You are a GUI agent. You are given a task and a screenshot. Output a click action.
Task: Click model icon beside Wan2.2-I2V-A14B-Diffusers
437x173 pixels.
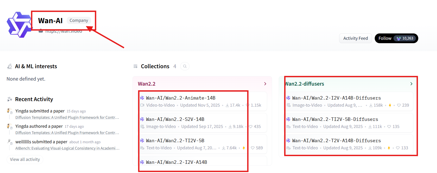[x=288, y=98]
